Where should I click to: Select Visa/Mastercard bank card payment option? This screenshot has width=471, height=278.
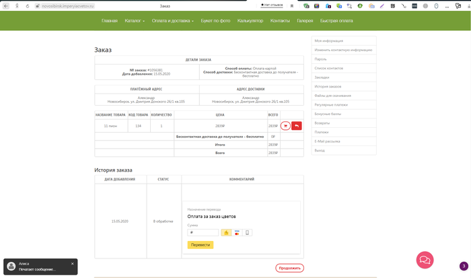(x=237, y=232)
